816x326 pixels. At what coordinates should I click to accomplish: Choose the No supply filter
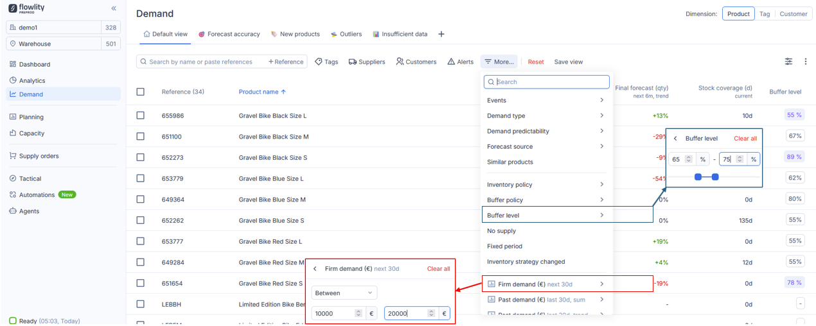501,231
